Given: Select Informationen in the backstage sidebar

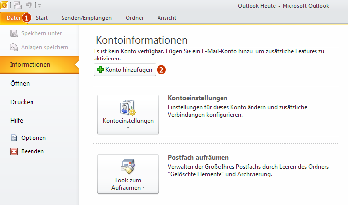Looking at the screenshot, I should [x=39, y=65].
